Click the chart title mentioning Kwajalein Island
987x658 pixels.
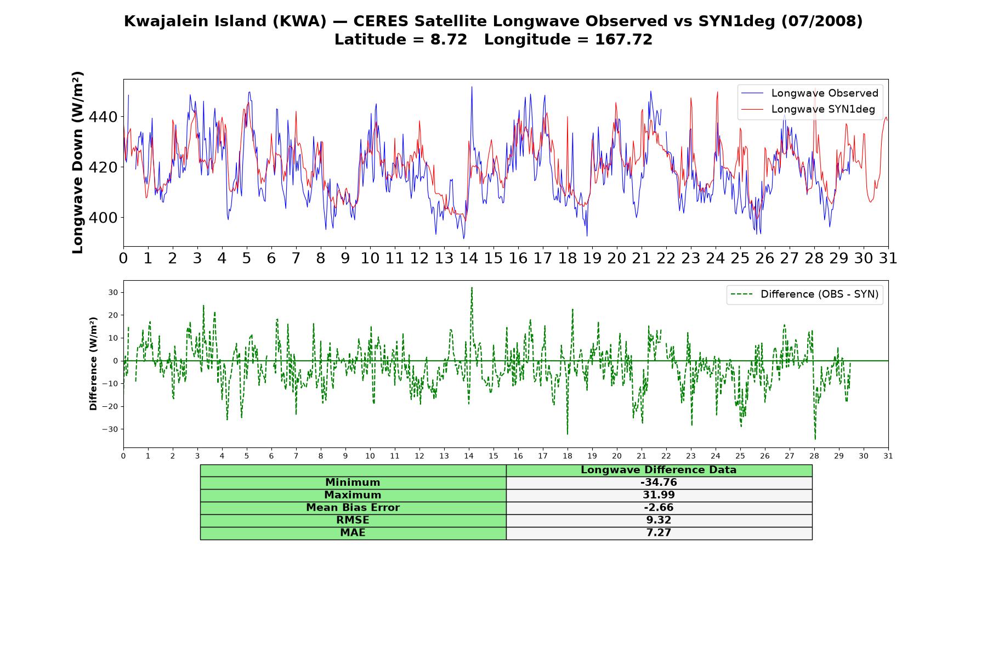click(x=493, y=21)
